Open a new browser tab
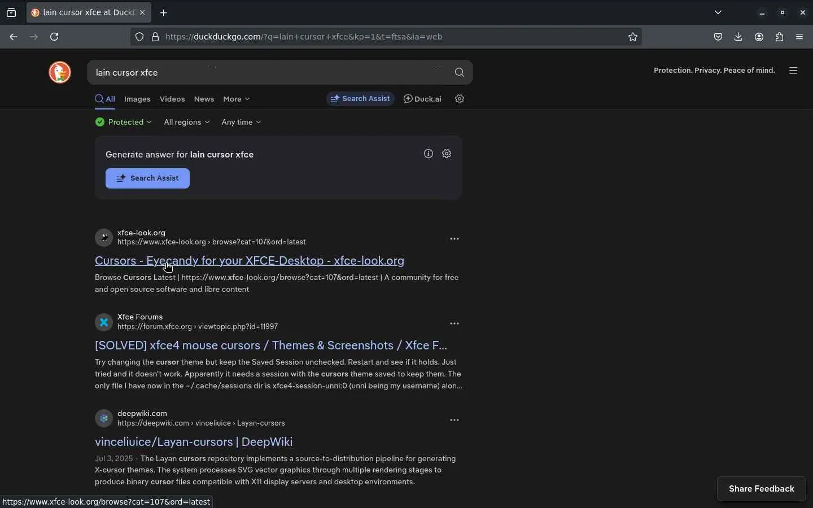Viewport: 813px width, 508px height. pyautogui.click(x=164, y=13)
